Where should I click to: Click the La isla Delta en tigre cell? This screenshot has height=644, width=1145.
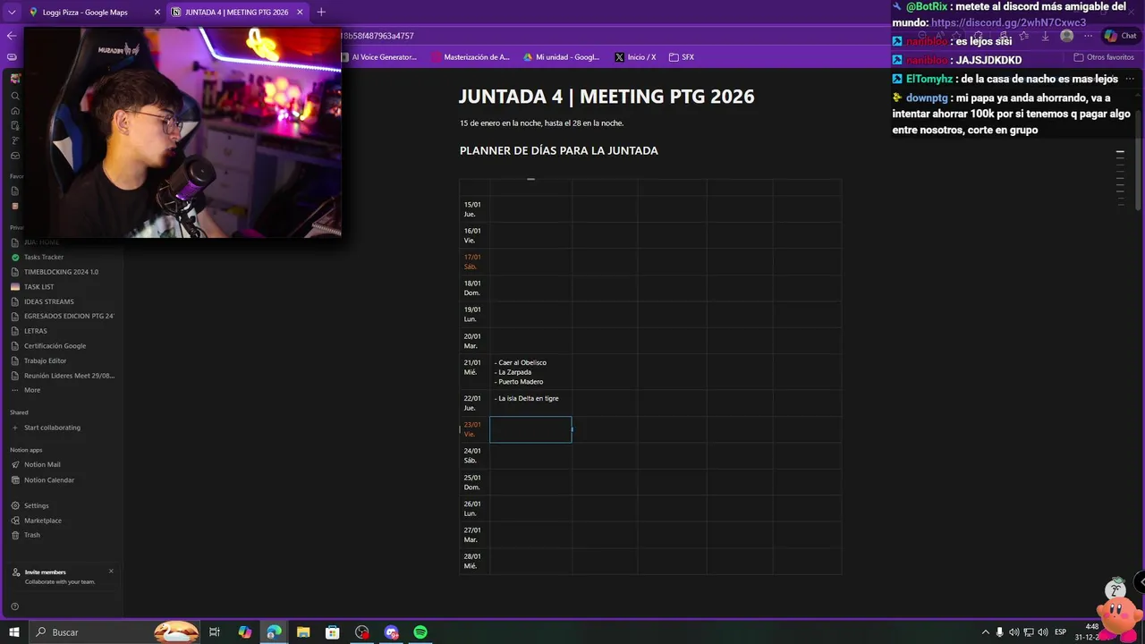point(530,402)
